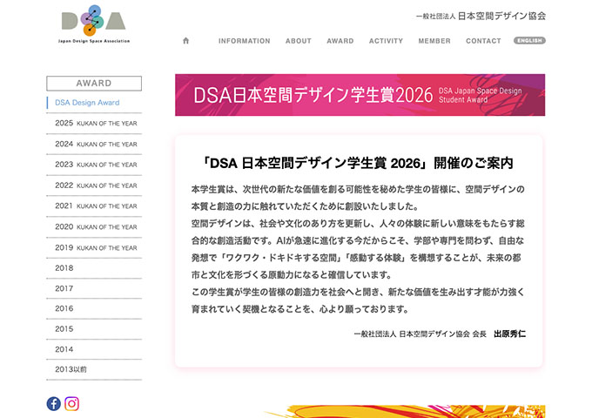The height and width of the screenshot is (418, 592).
Task: Open the 2016 award archive
Action: (x=64, y=308)
